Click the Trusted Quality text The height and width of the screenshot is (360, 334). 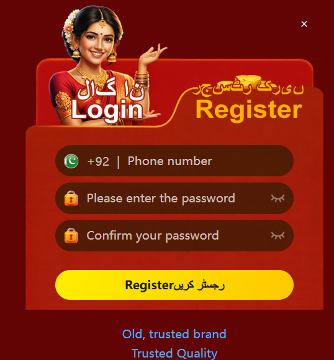174,353
